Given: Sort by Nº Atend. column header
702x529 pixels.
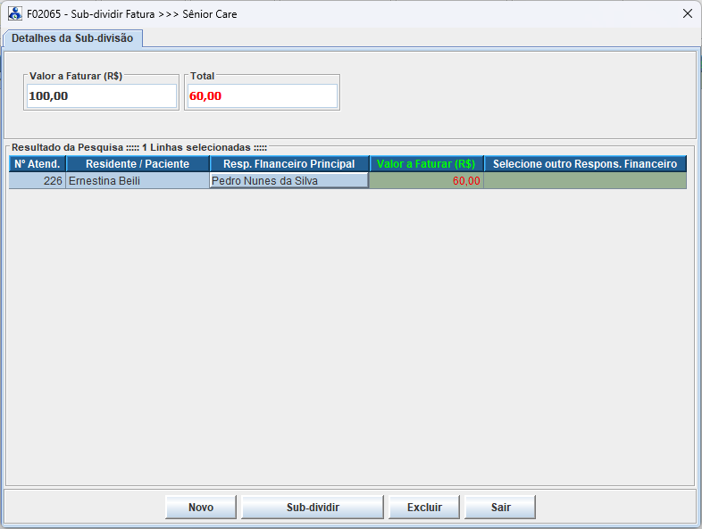Looking at the screenshot, I should click(38, 164).
